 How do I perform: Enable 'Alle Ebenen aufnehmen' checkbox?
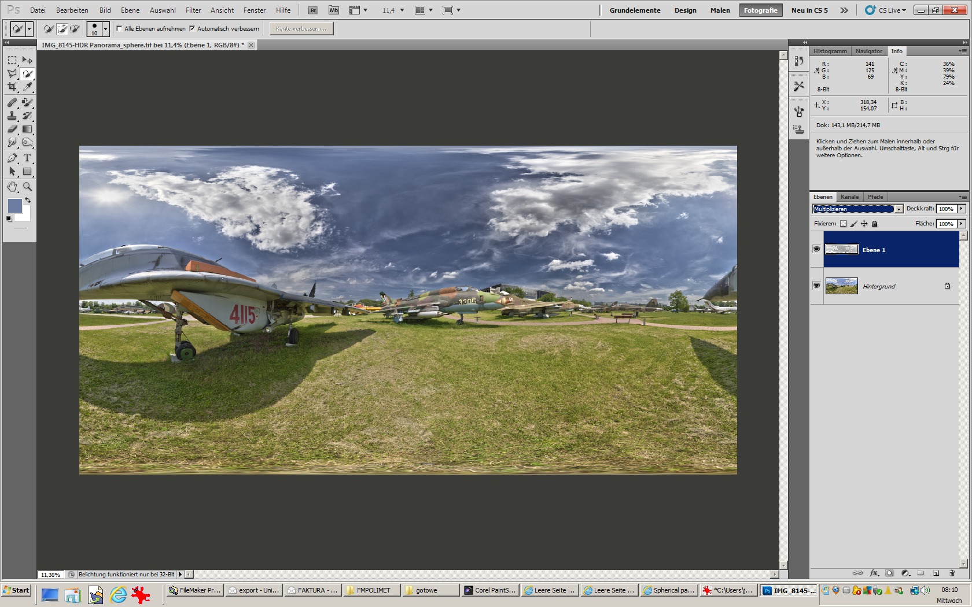point(120,28)
